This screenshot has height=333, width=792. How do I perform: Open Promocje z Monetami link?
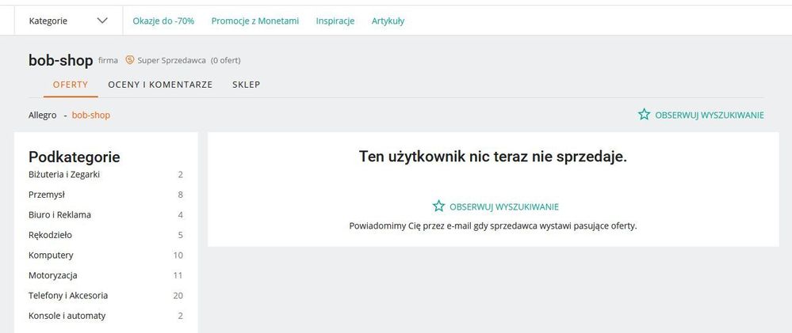tap(255, 21)
